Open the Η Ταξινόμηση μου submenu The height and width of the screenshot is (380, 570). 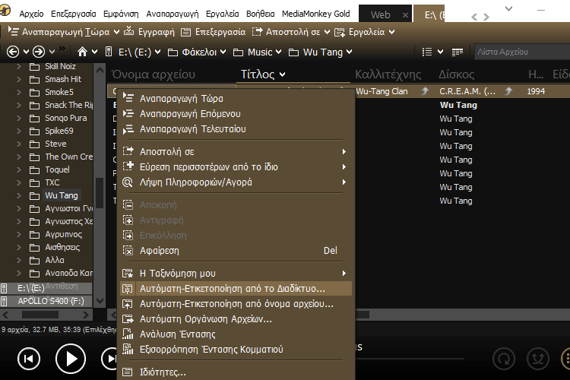pos(236,273)
